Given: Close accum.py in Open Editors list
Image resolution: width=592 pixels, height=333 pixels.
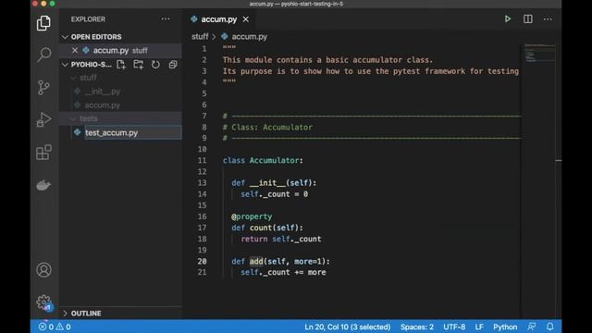Looking at the screenshot, I should pos(75,50).
